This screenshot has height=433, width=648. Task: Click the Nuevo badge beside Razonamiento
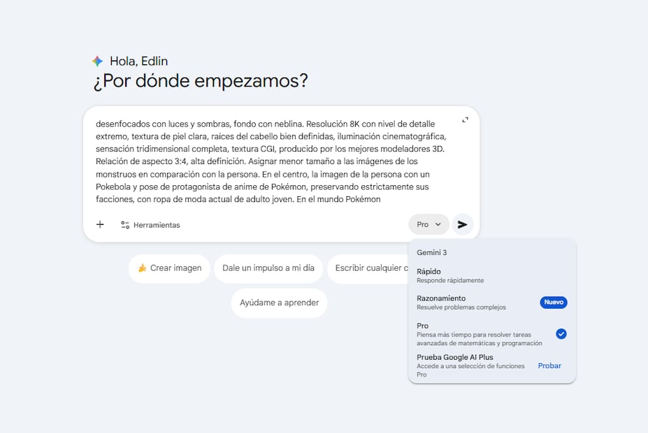(x=553, y=302)
